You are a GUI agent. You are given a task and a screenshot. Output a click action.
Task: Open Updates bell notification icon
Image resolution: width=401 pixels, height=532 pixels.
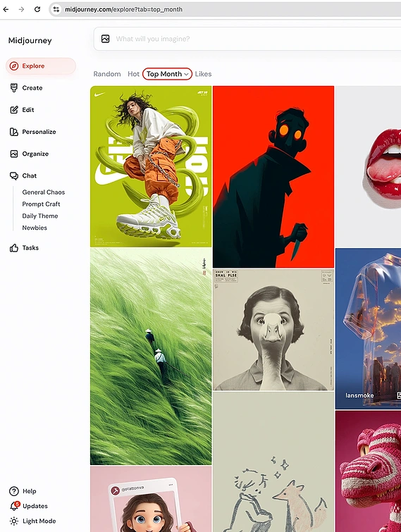pos(15,506)
